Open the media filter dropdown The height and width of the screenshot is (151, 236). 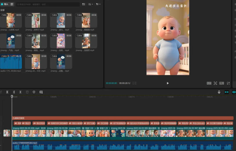point(98,4)
